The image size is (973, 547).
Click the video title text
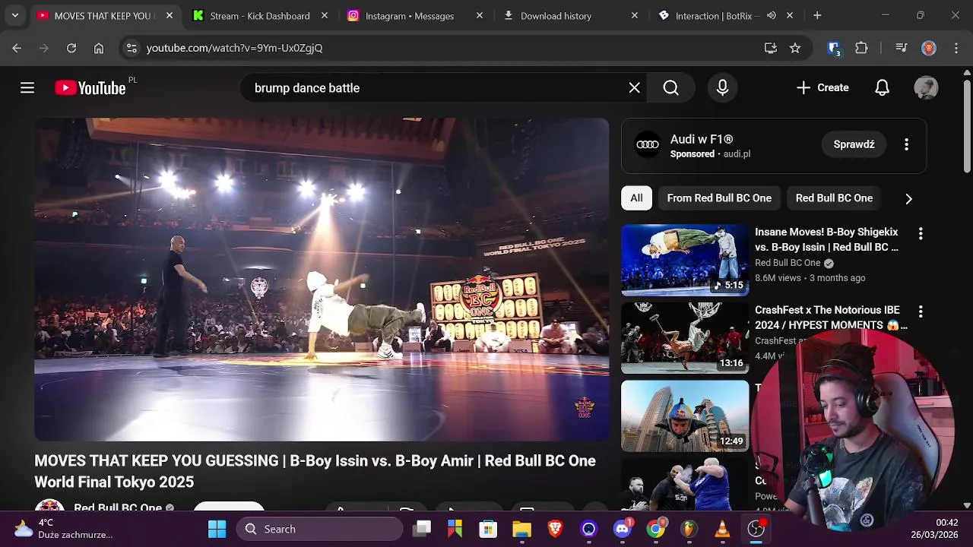315,471
